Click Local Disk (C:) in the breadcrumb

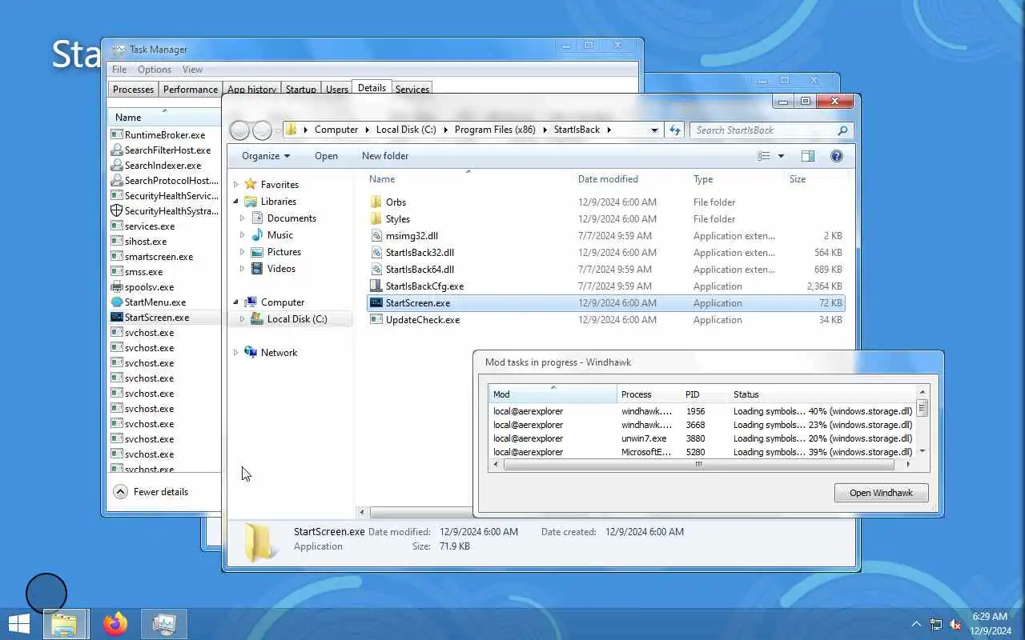coord(406,130)
